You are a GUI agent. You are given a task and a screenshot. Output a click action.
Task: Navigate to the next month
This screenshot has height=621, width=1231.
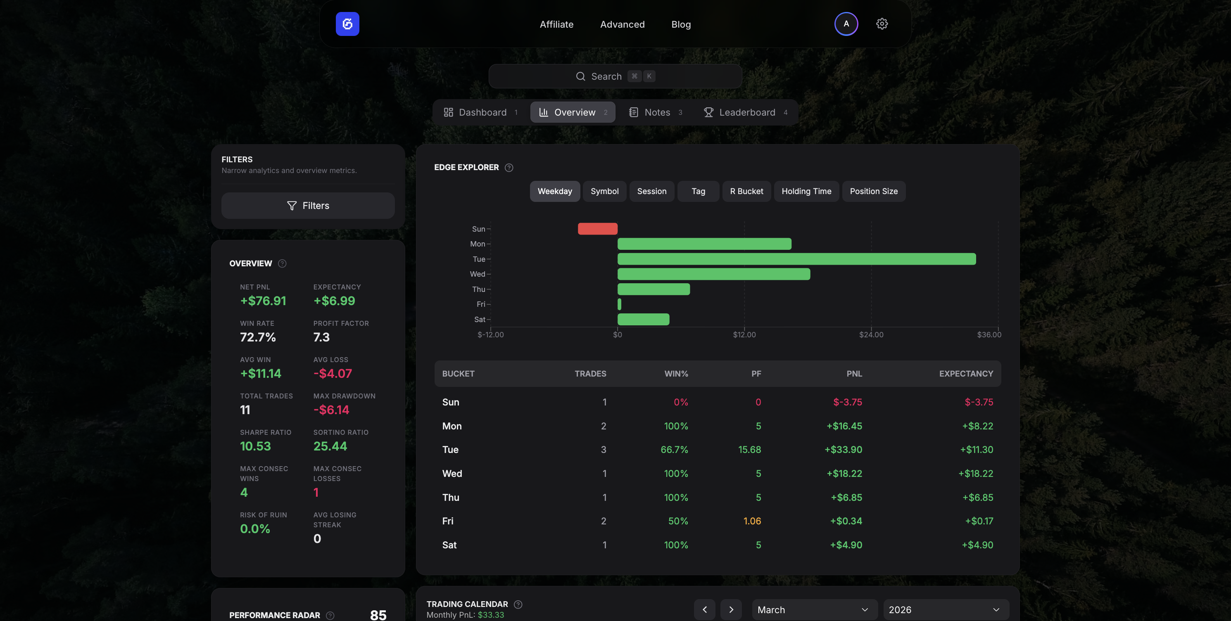point(731,609)
